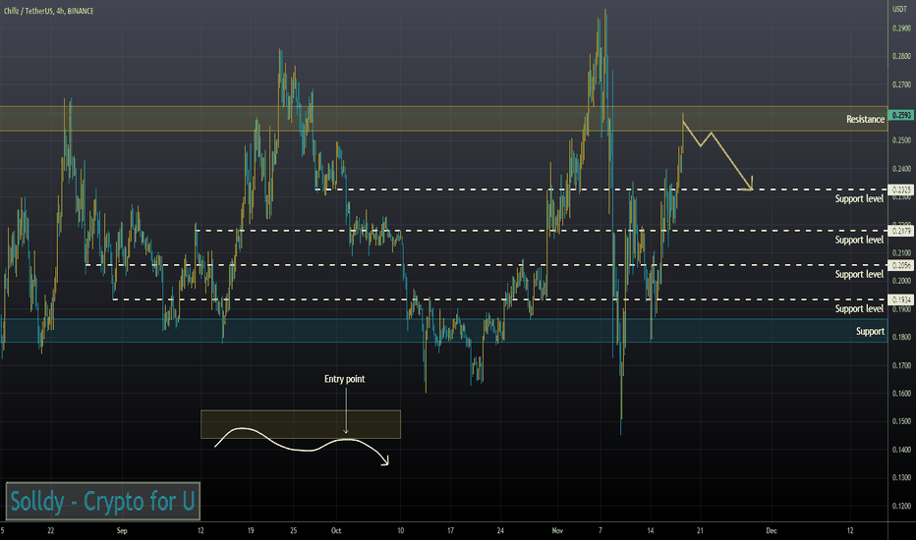Click the 14 date on time axis
916x540 pixels.
pos(651,530)
